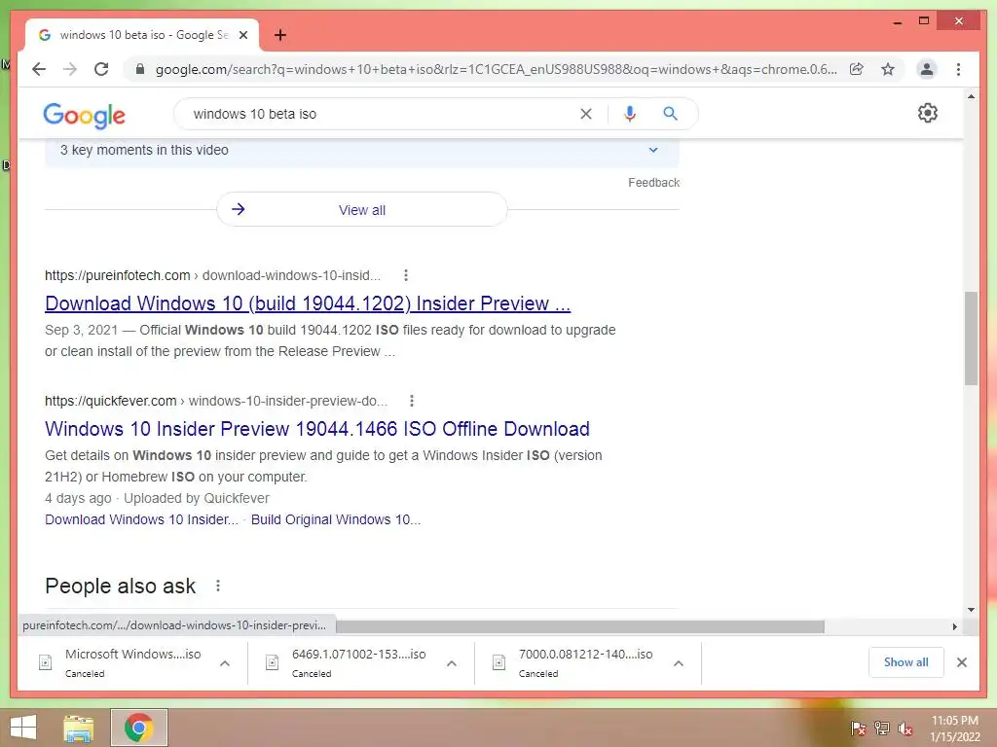Click the horizontal scrollbar thumb
997x747 pixels.
pos(580,627)
